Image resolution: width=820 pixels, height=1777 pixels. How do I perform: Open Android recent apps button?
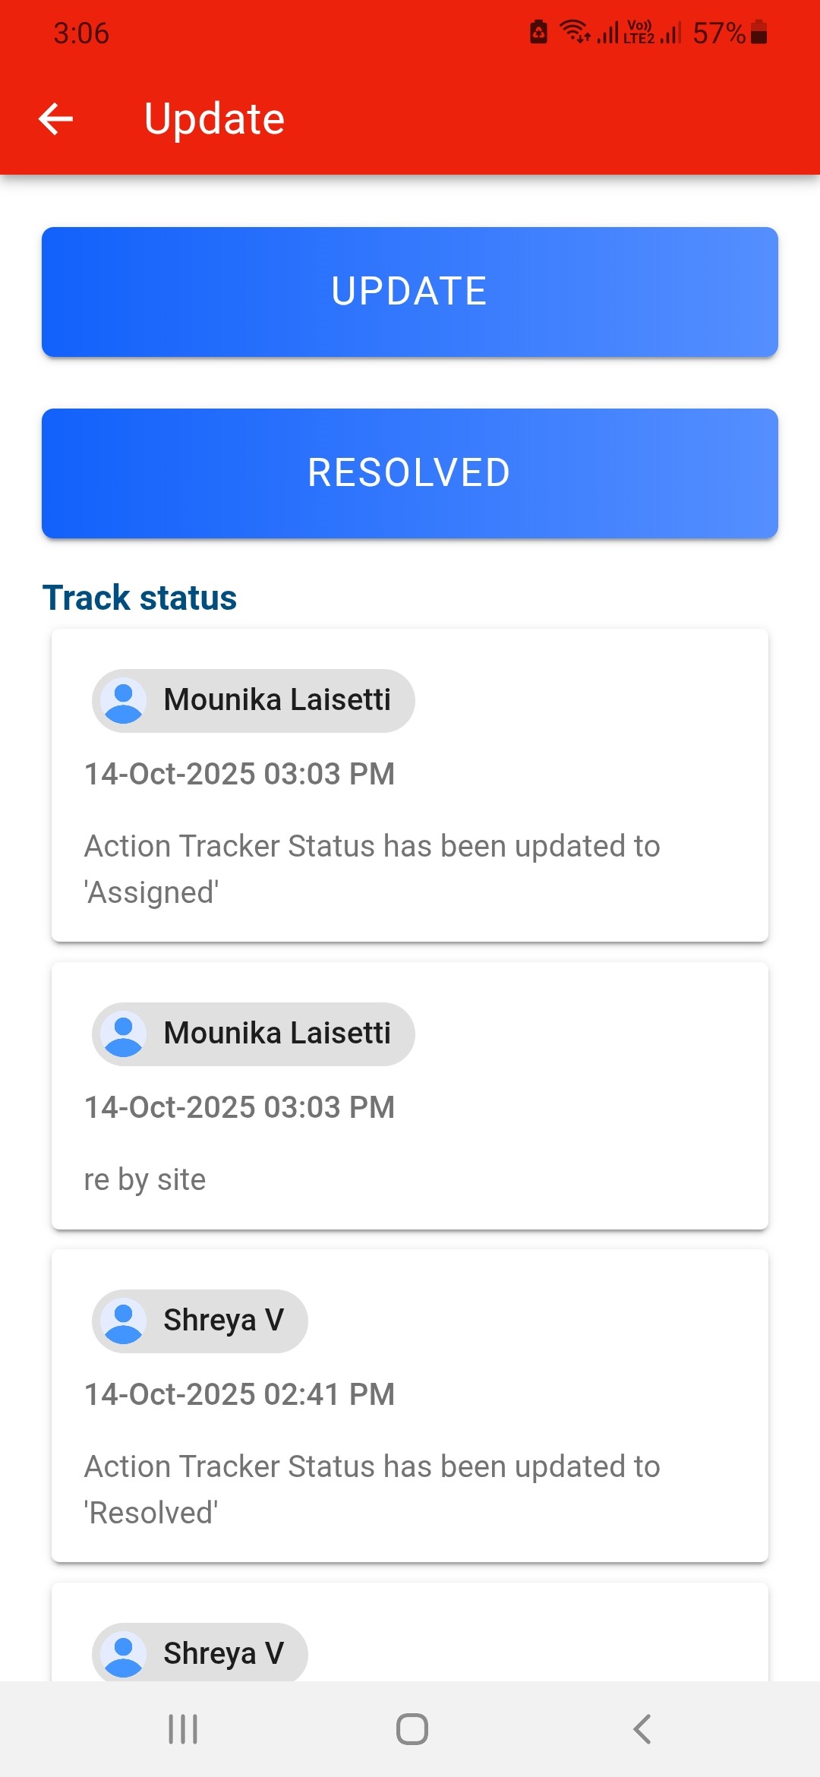click(x=183, y=1729)
